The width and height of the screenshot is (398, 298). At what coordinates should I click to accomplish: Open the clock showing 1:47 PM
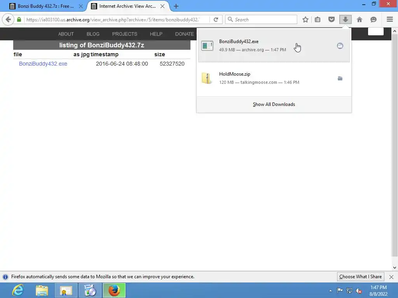tap(379, 291)
